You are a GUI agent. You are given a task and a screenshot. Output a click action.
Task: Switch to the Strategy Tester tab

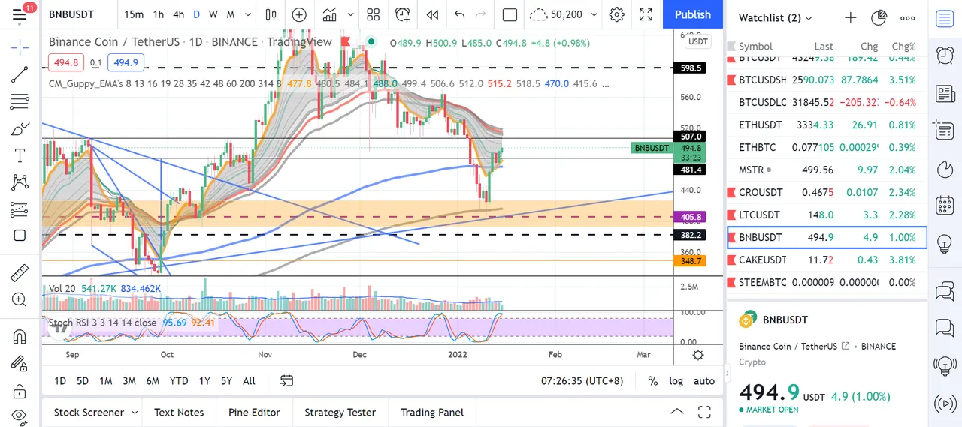click(340, 413)
